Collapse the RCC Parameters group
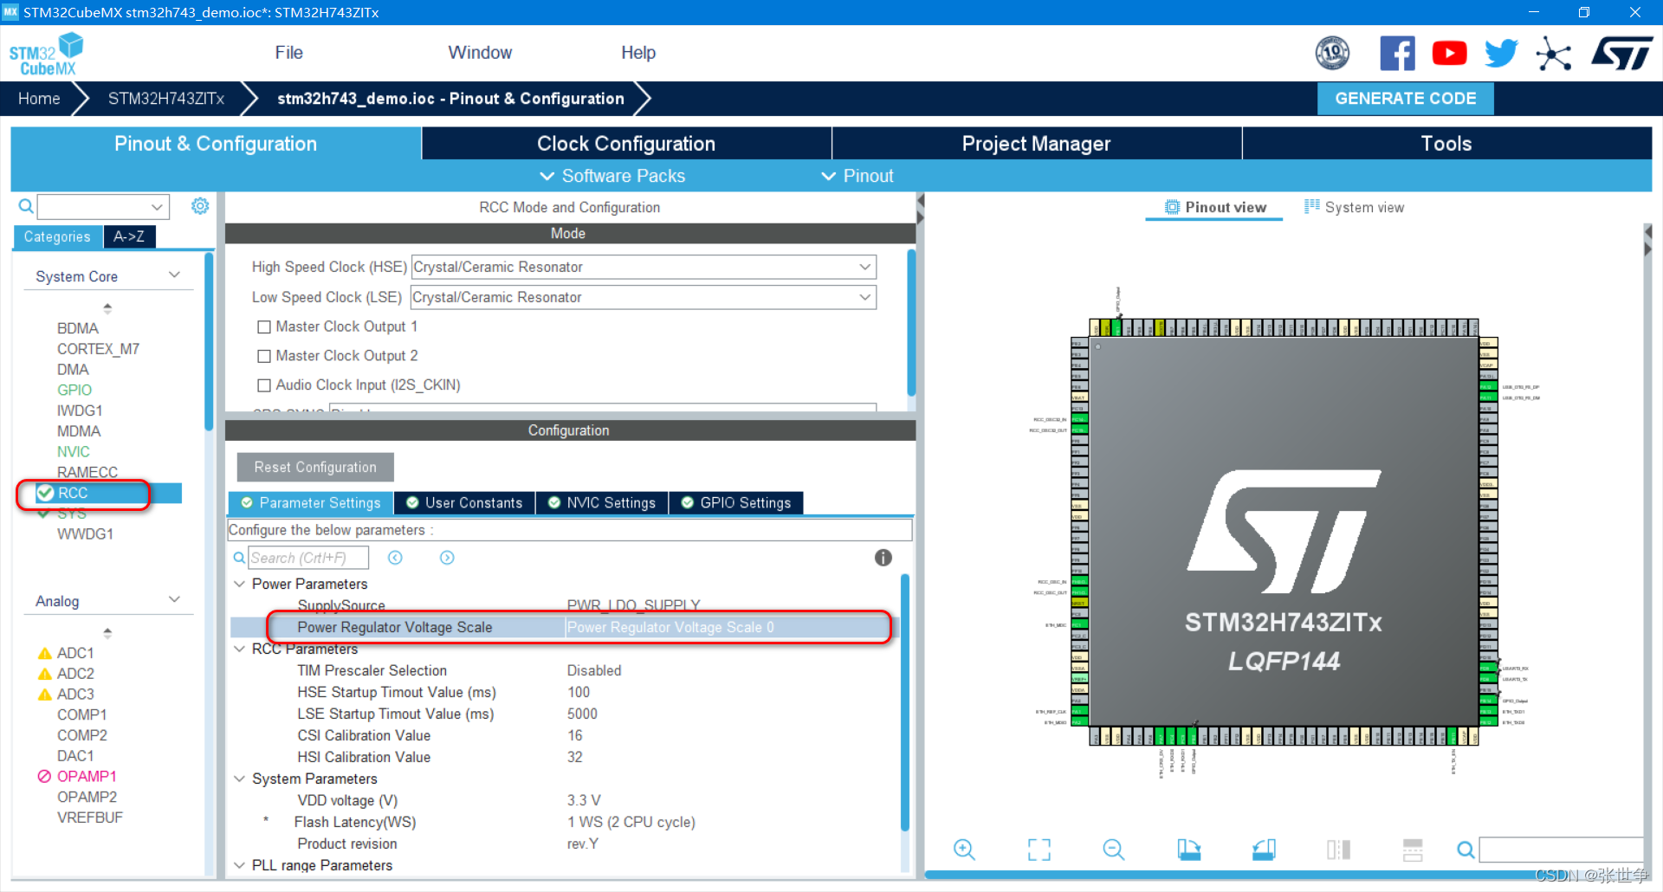Image resolution: width=1663 pixels, height=892 pixels. point(240,649)
